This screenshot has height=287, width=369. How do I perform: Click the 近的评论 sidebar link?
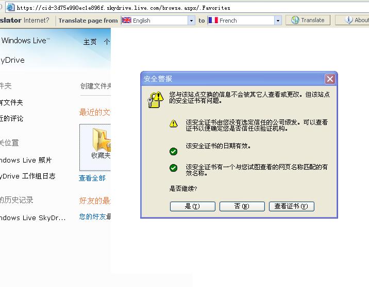coord(11,118)
